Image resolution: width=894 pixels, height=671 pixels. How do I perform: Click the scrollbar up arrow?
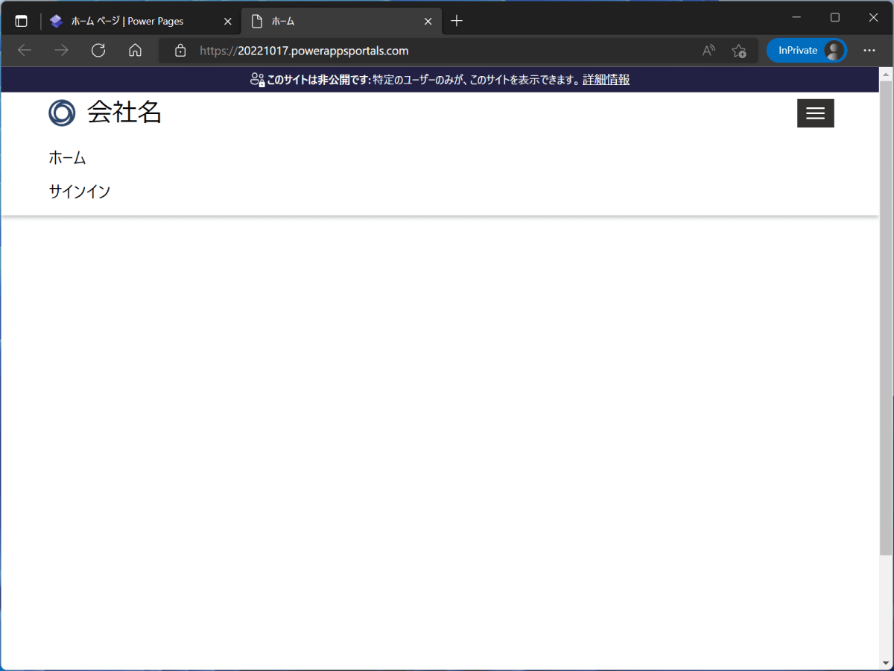[x=886, y=74]
